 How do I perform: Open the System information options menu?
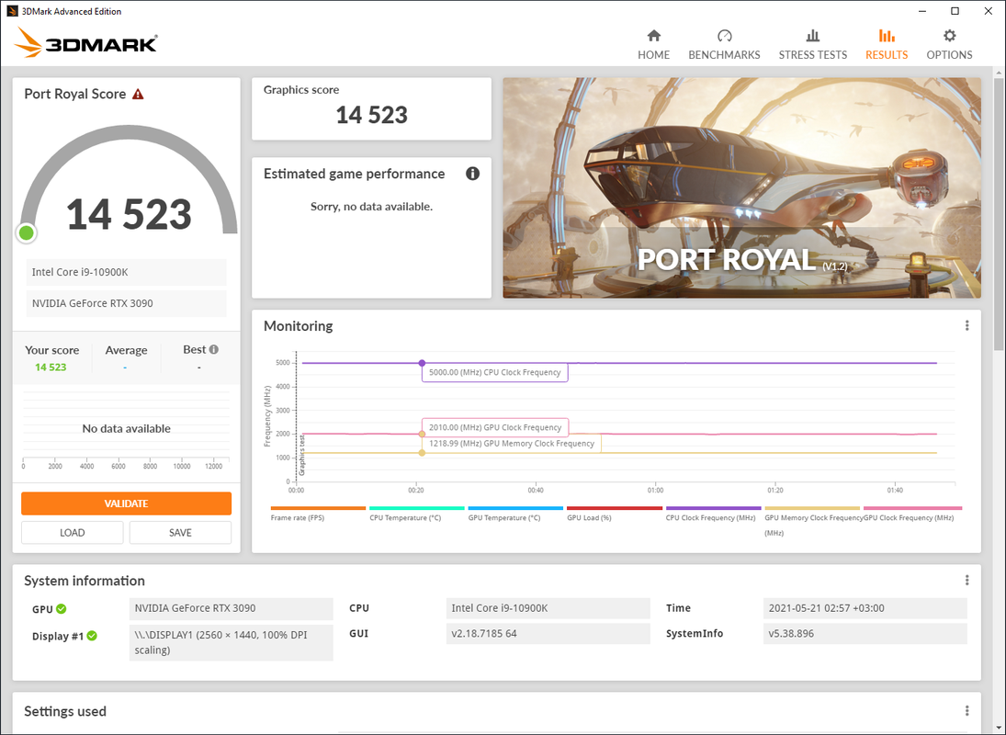click(966, 581)
